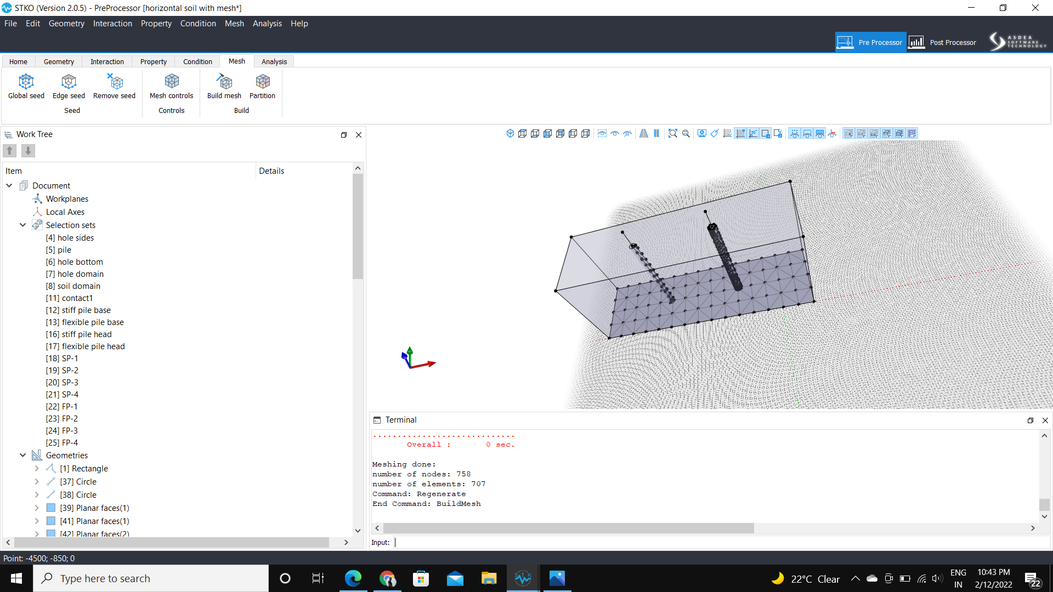The height and width of the screenshot is (592, 1053).
Task: Float the Terminal panel
Action: click(x=1030, y=420)
